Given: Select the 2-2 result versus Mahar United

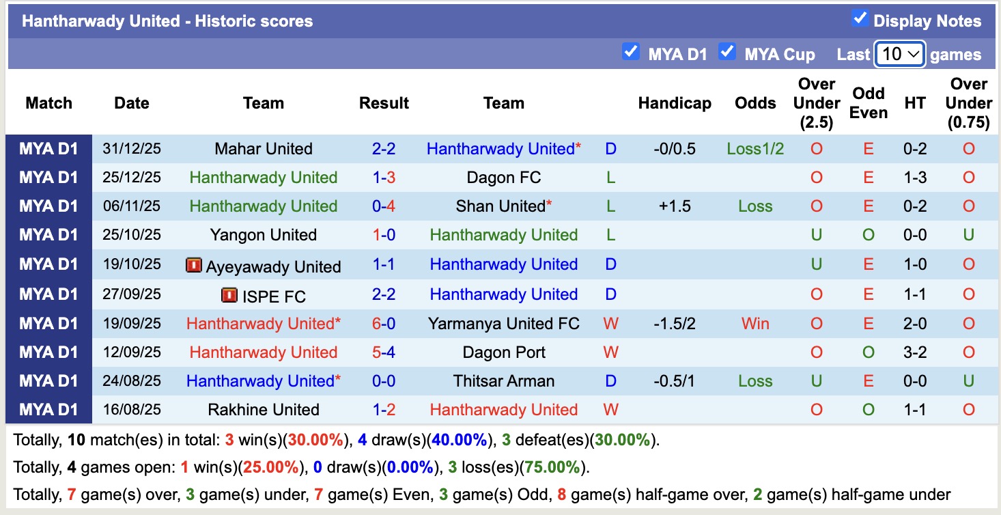Looking at the screenshot, I should (384, 148).
